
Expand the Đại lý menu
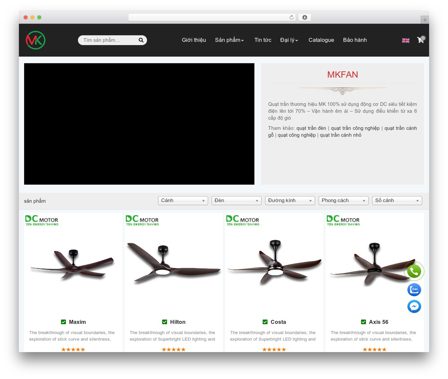tap(289, 40)
